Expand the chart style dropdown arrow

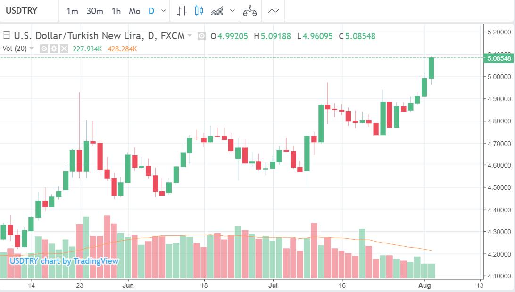click(x=232, y=11)
